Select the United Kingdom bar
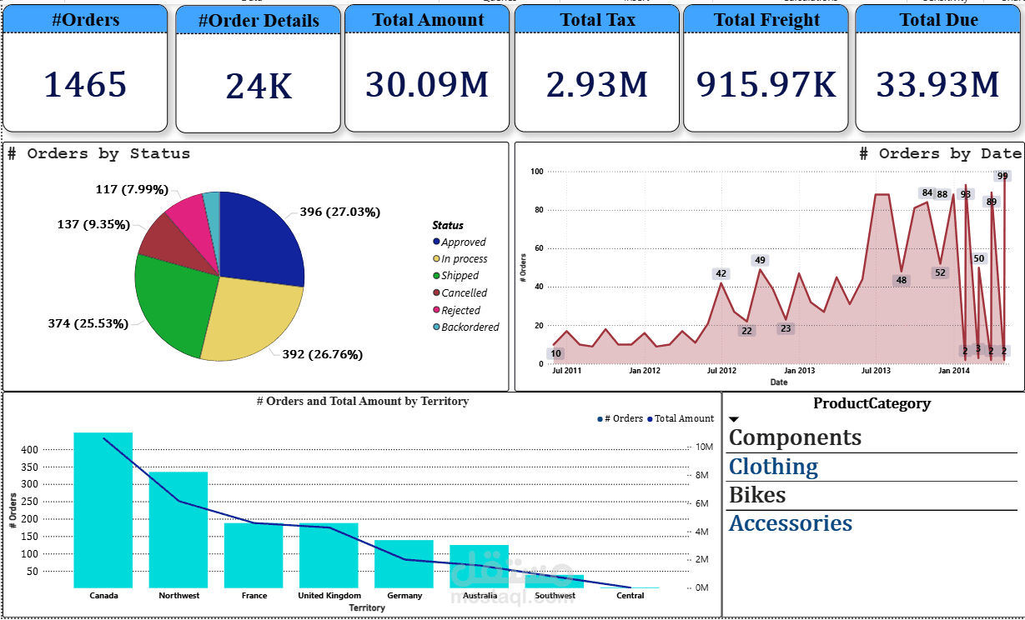 tap(329, 555)
